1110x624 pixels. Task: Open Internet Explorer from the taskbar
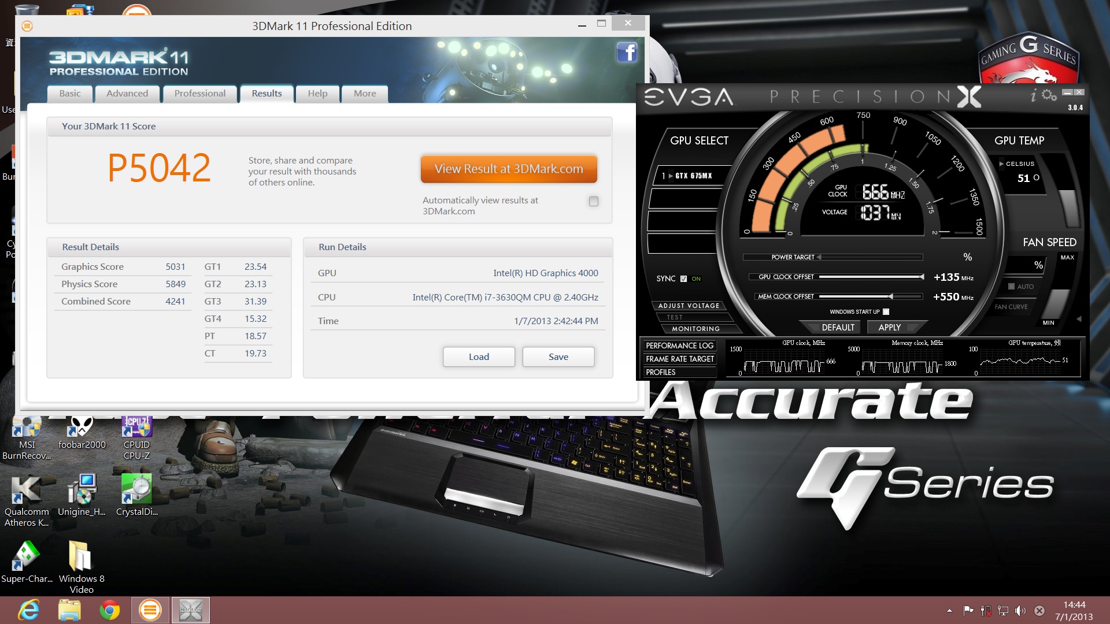(x=28, y=610)
